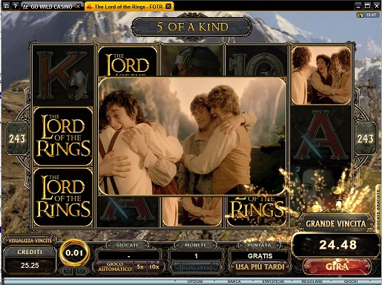Increase Monete with the plus arrow

coord(215,267)
